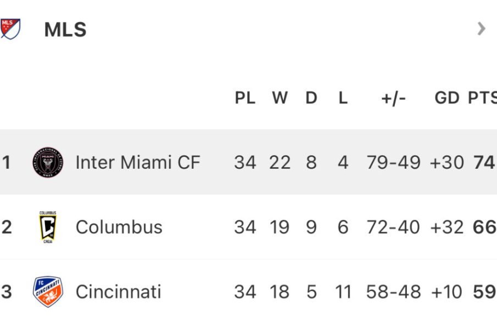Image resolution: width=497 pixels, height=336 pixels.
Task: Click Cincinnati's 58-48 goals record
Action: click(393, 292)
